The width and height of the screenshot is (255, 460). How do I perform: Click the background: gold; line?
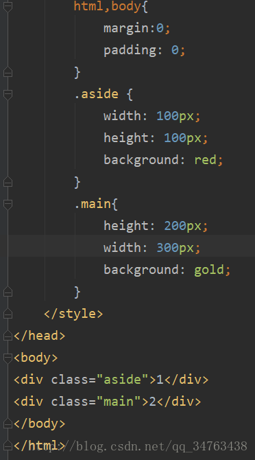tap(167, 270)
